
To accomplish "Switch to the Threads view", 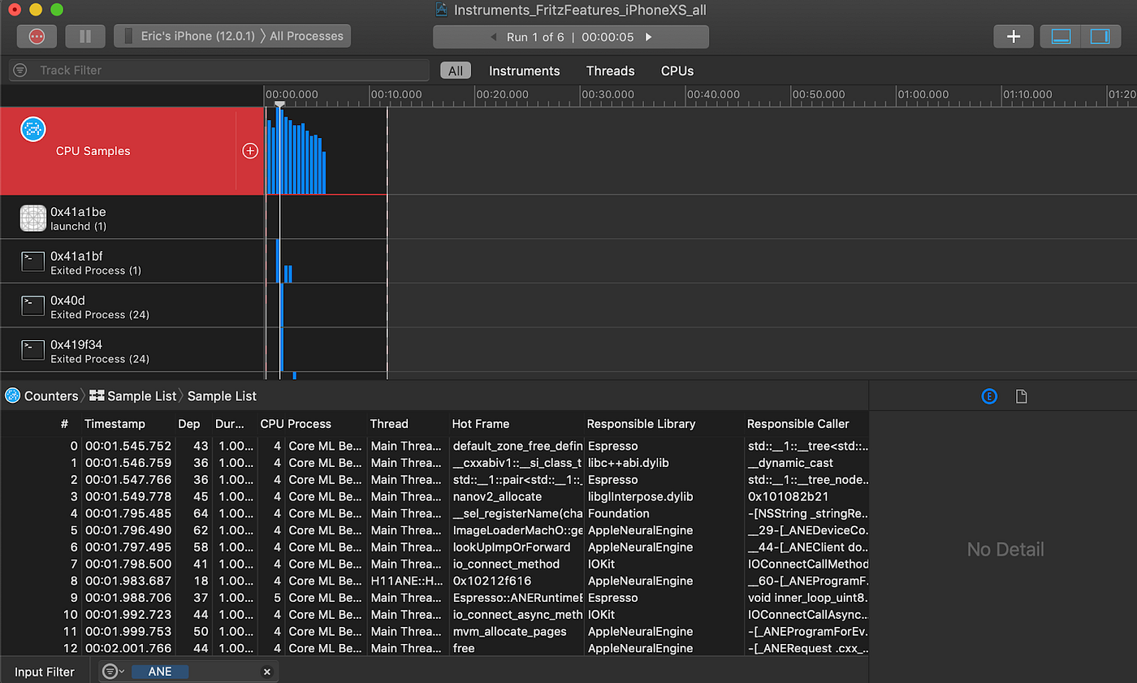I will (610, 71).
